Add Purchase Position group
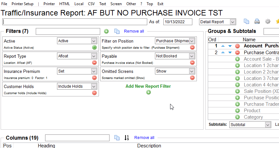 tap(237, 98)
